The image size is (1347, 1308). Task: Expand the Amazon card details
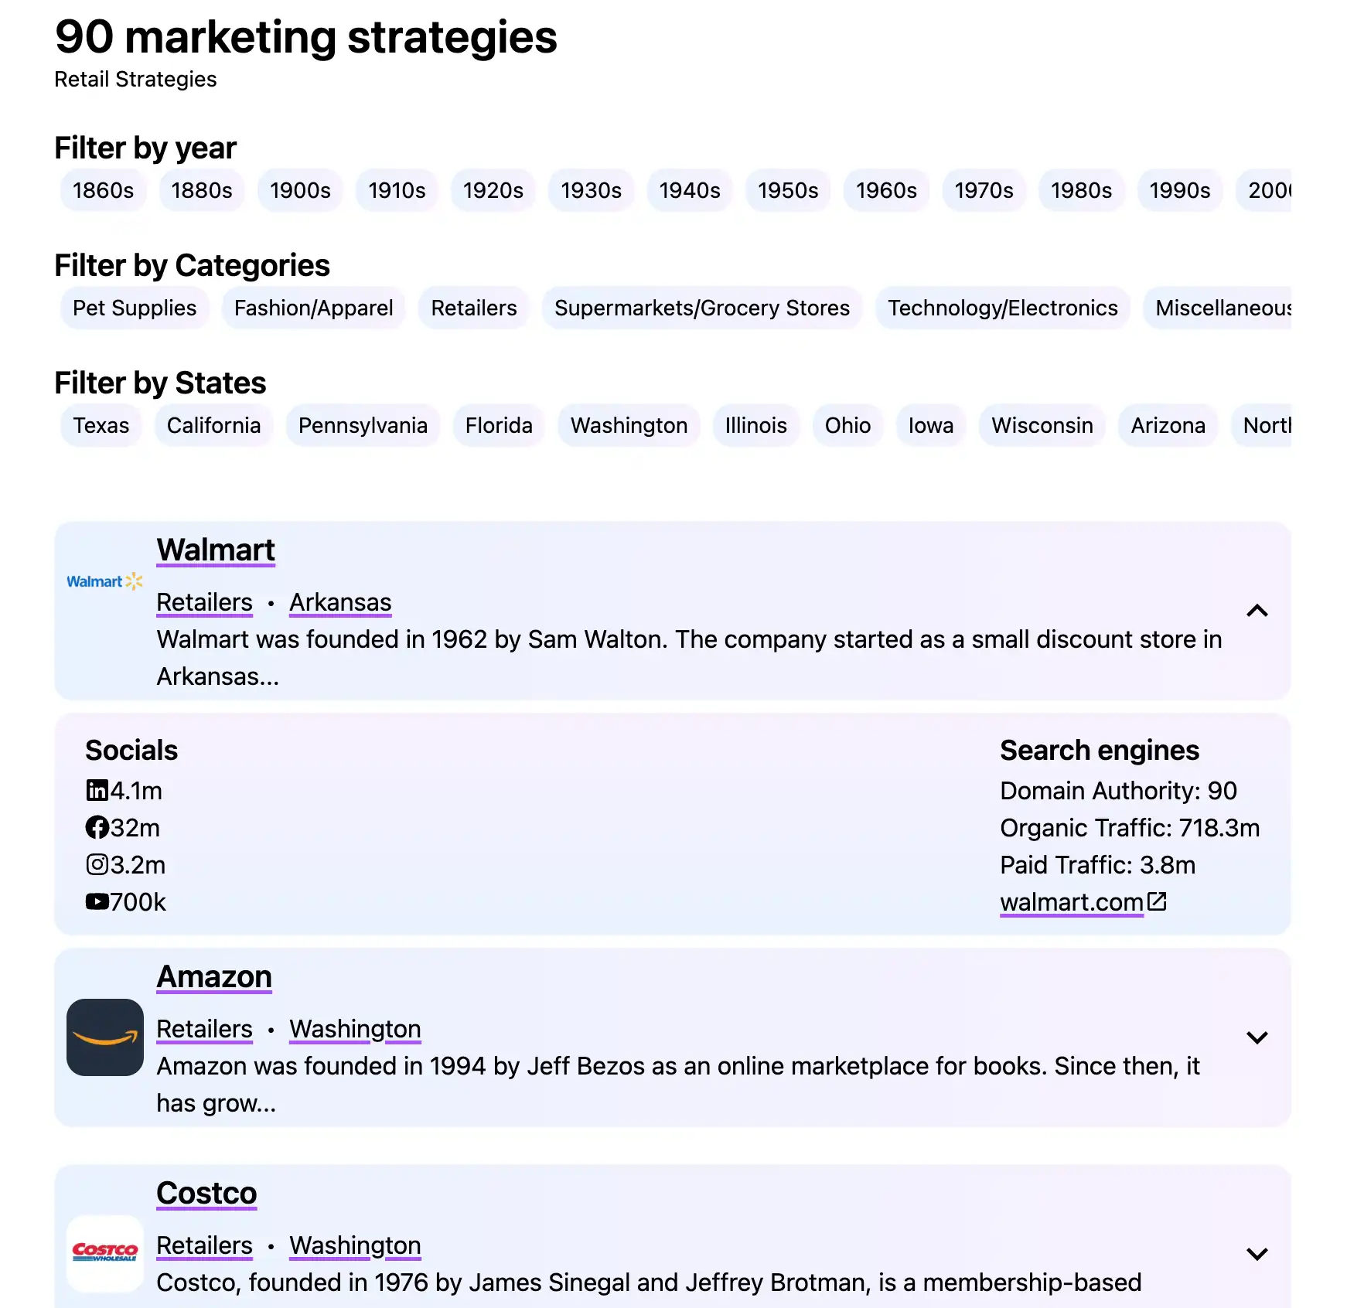1258,1038
